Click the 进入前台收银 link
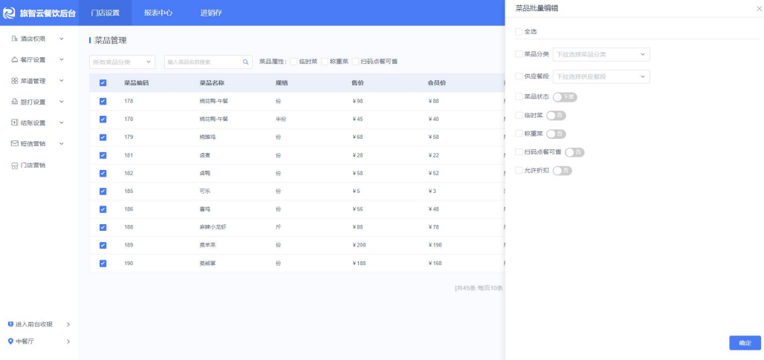The width and height of the screenshot is (764, 360). (x=33, y=324)
